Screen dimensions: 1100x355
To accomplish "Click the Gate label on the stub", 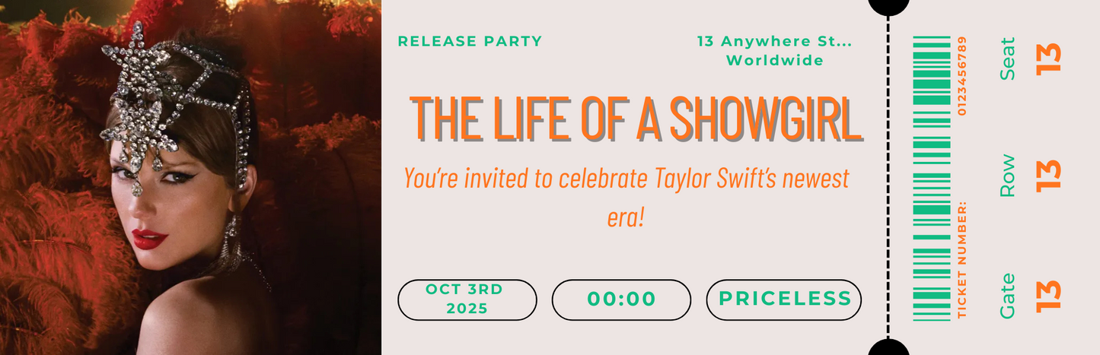I will [x=1008, y=295].
